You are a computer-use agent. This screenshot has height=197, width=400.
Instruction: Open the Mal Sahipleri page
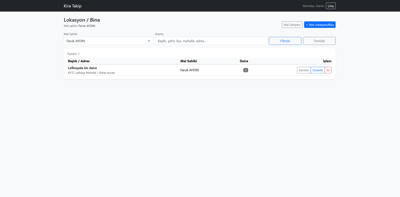point(292,25)
